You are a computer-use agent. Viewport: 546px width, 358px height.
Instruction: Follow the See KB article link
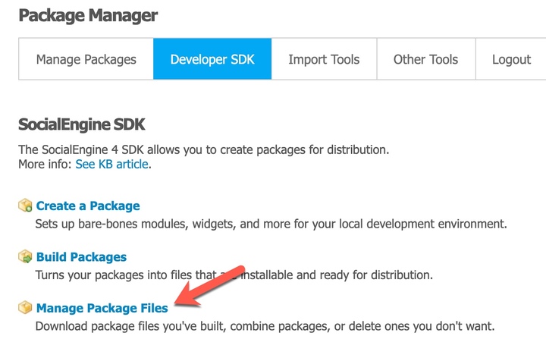[x=111, y=164]
